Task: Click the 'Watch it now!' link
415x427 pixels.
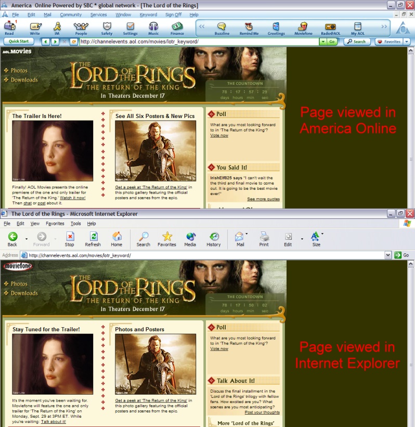Action: (x=72, y=198)
